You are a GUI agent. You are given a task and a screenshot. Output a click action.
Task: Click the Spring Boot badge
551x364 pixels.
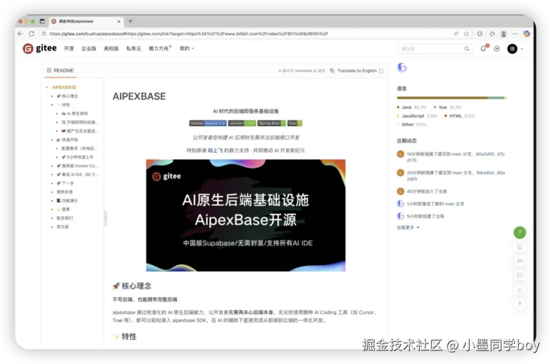click(x=271, y=123)
